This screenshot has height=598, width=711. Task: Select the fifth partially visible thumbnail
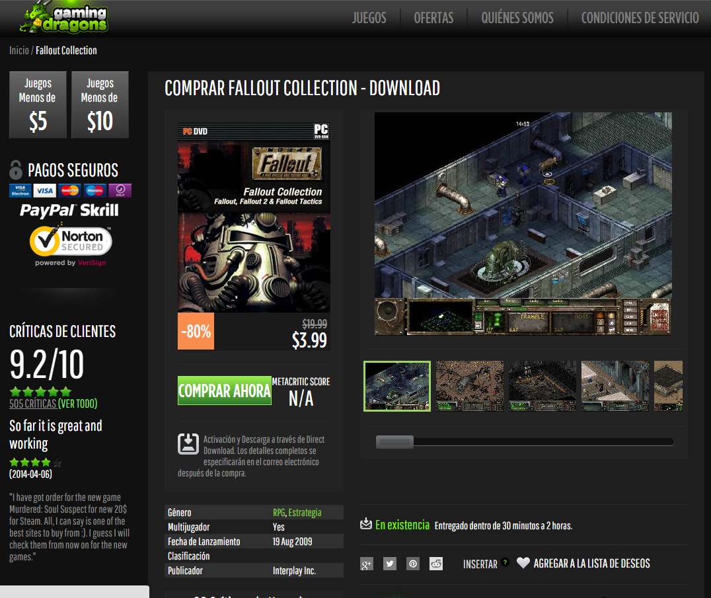point(668,387)
